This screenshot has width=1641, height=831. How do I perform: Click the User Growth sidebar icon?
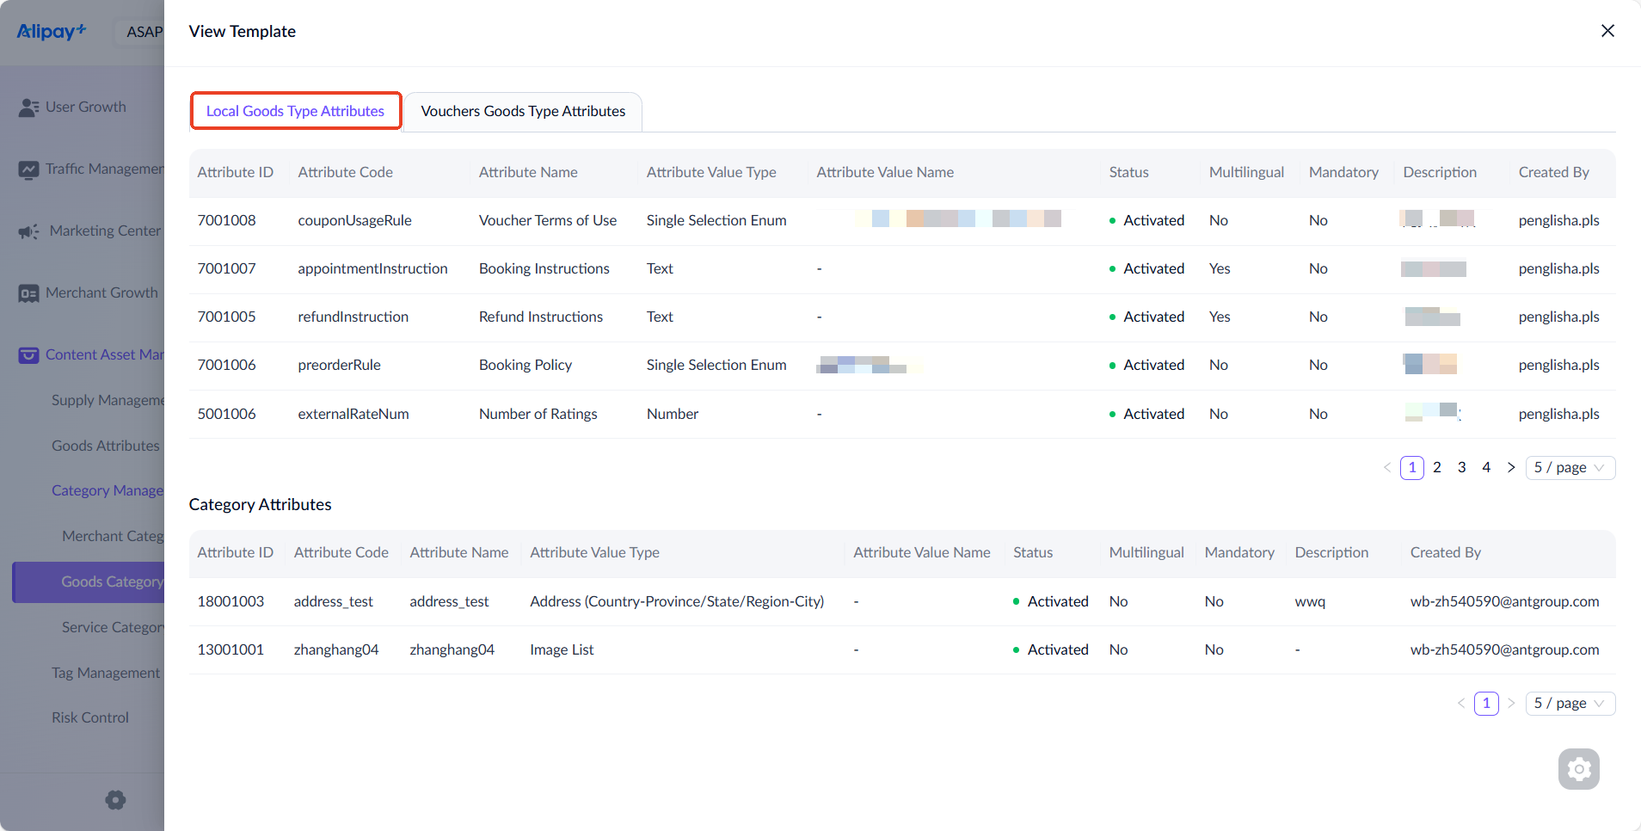point(28,108)
